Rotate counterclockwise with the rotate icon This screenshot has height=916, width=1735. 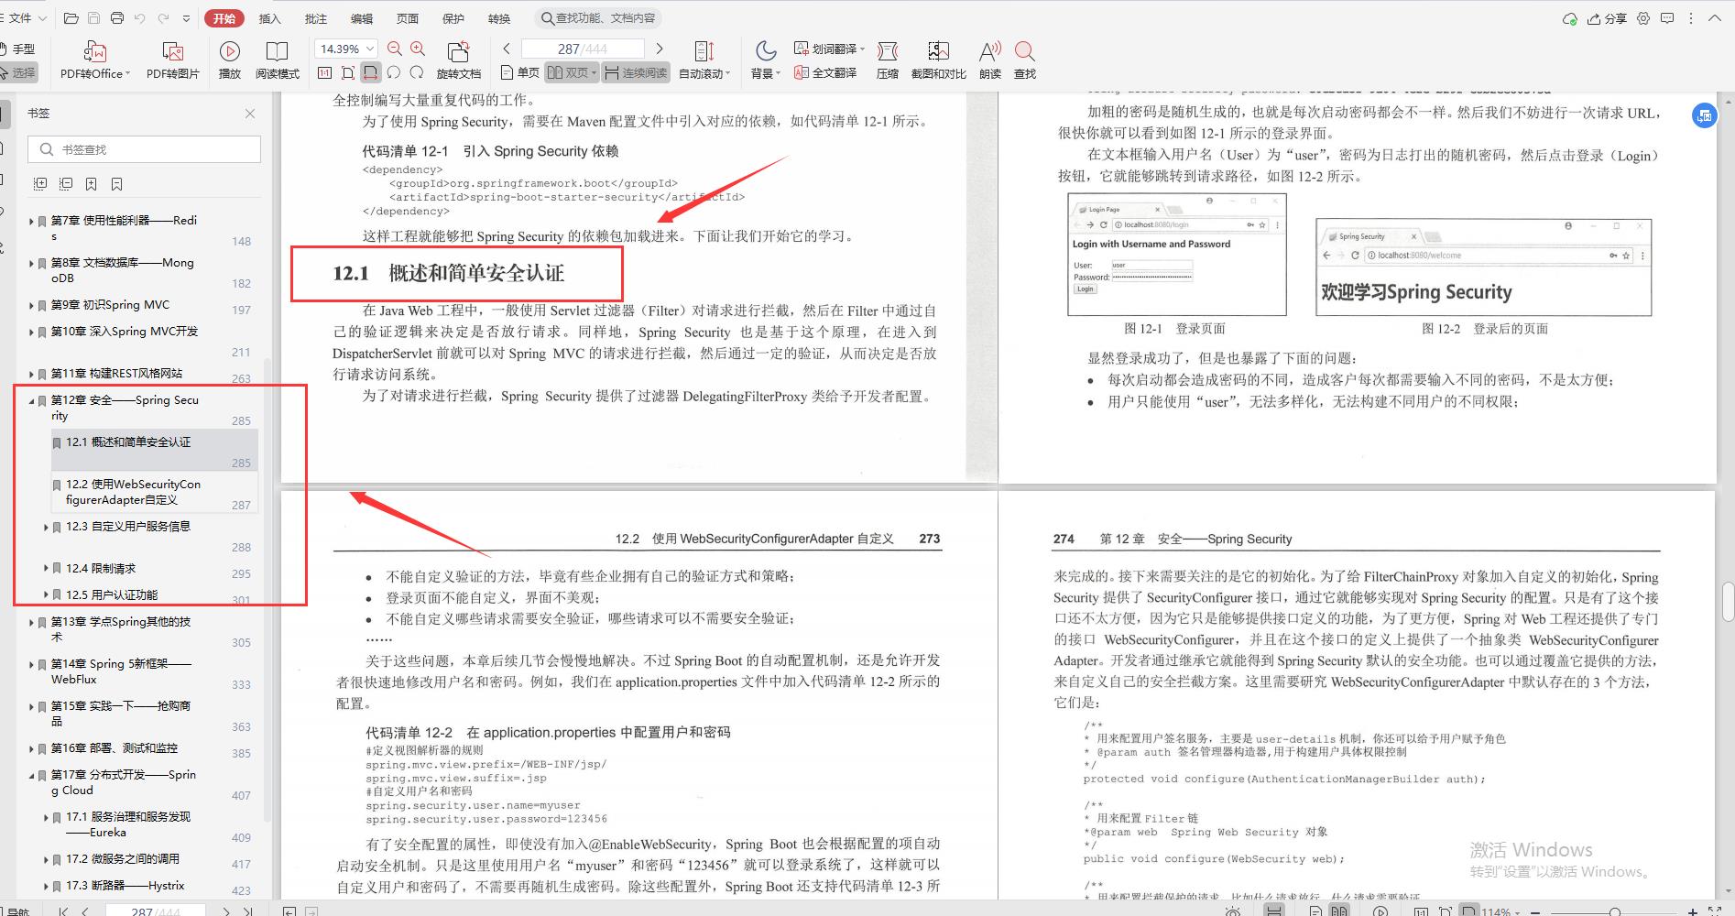(x=394, y=72)
